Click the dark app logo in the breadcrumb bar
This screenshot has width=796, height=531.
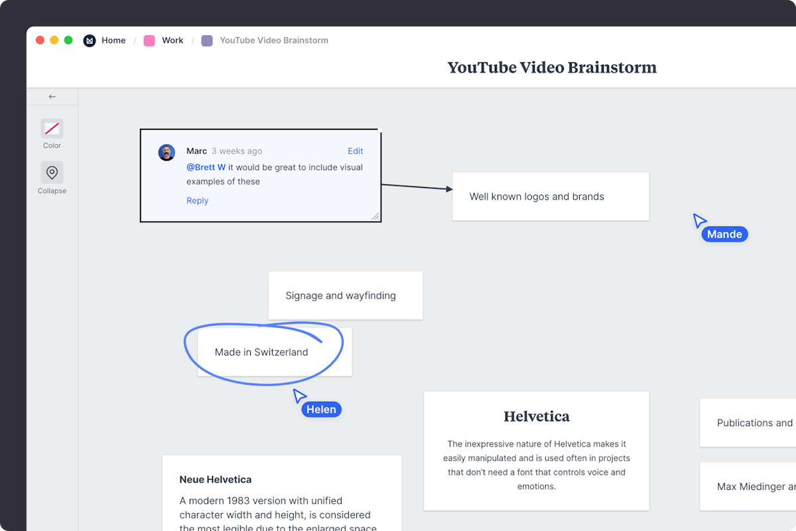(x=90, y=40)
